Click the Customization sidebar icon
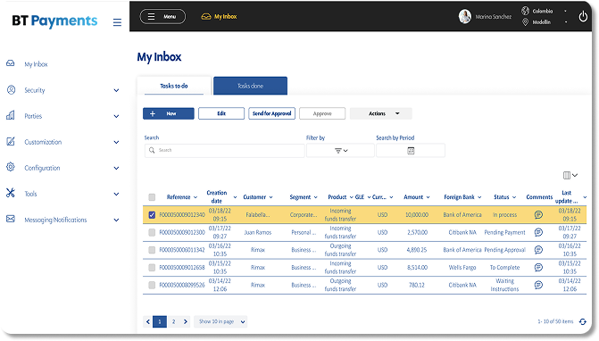The height and width of the screenshot is (341, 599). click(11, 142)
